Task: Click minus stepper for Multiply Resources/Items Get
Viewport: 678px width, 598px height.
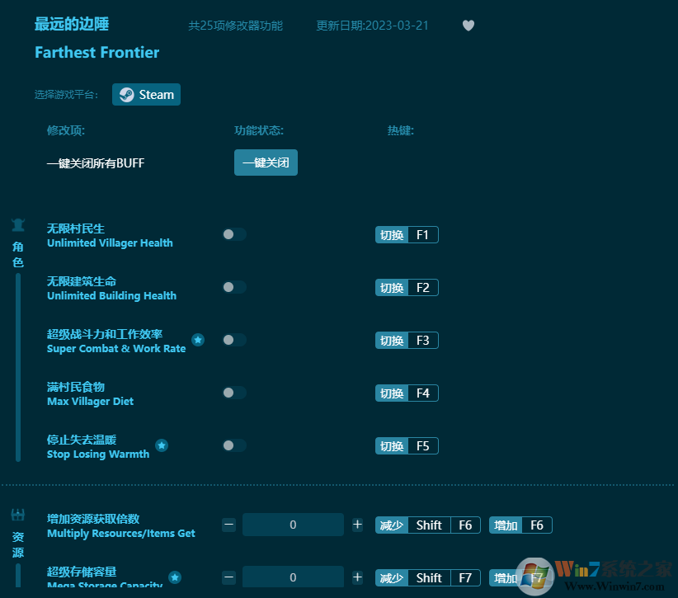Action: coord(228,525)
